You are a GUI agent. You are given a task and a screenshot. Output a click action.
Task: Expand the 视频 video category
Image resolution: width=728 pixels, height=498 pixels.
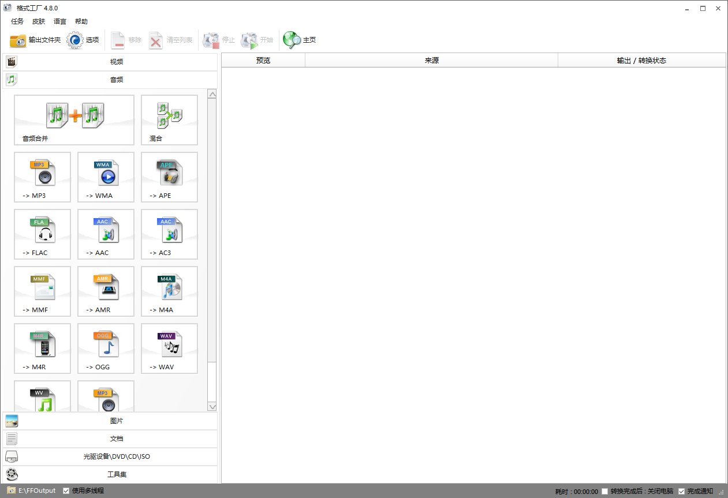click(x=115, y=61)
